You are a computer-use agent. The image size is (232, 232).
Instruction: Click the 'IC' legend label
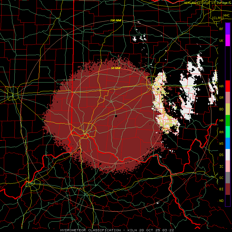coord(221,166)
